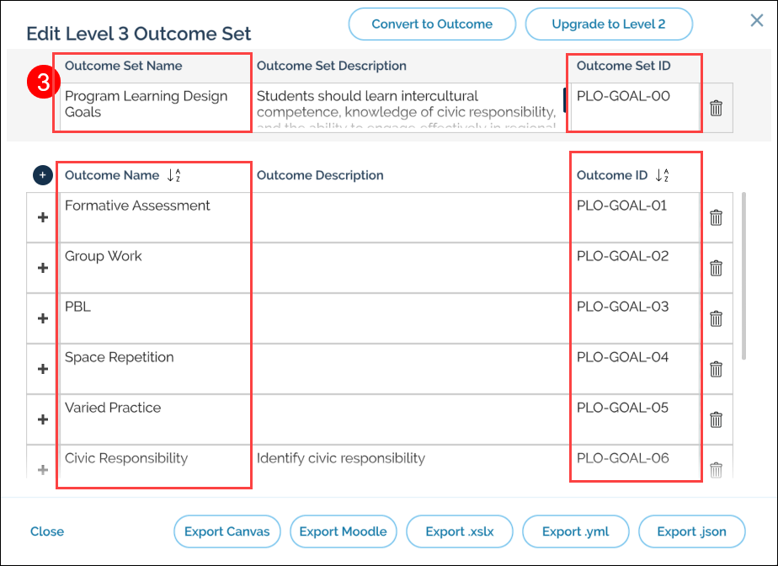Expand the Varied Practice row
This screenshot has width=778, height=566.
click(x=43, y=419)
